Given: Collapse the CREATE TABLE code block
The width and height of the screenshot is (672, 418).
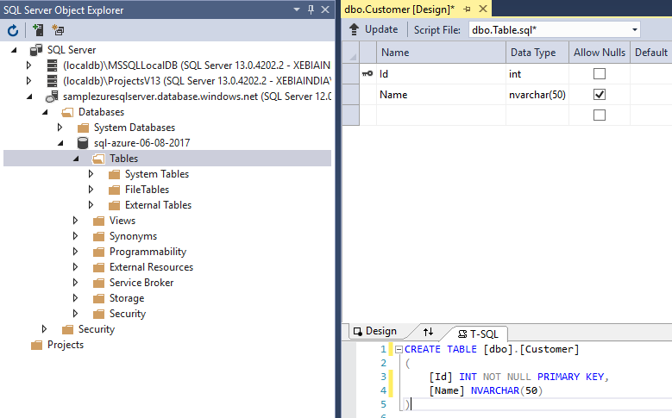Looking at the screenshot, I should [399, 349].
